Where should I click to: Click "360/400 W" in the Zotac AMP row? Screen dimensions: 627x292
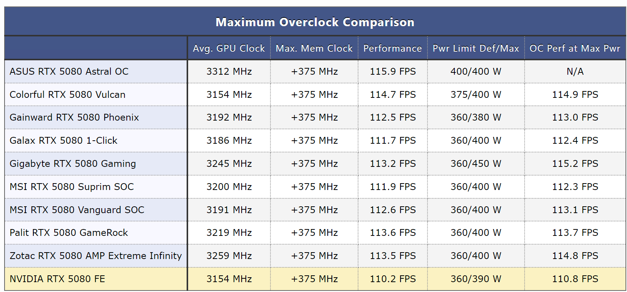tap(476, 256)
